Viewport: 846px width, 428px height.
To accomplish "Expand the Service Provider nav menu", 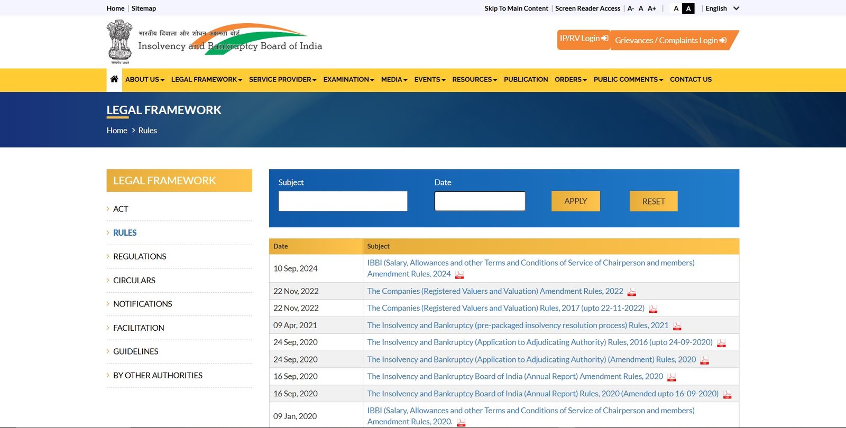I will tap(282, 80).
